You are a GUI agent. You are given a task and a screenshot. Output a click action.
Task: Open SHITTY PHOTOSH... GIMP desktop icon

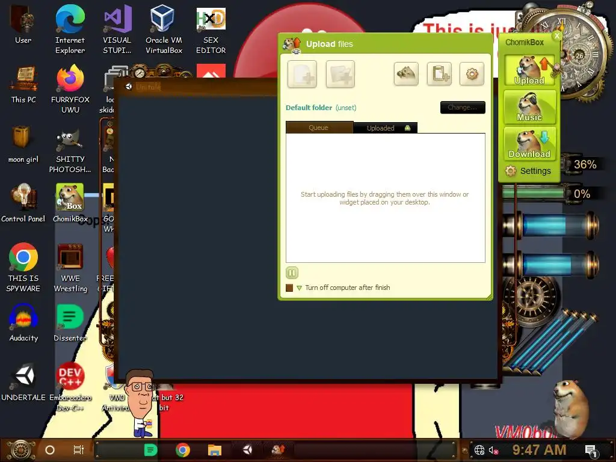click(70, 149)
